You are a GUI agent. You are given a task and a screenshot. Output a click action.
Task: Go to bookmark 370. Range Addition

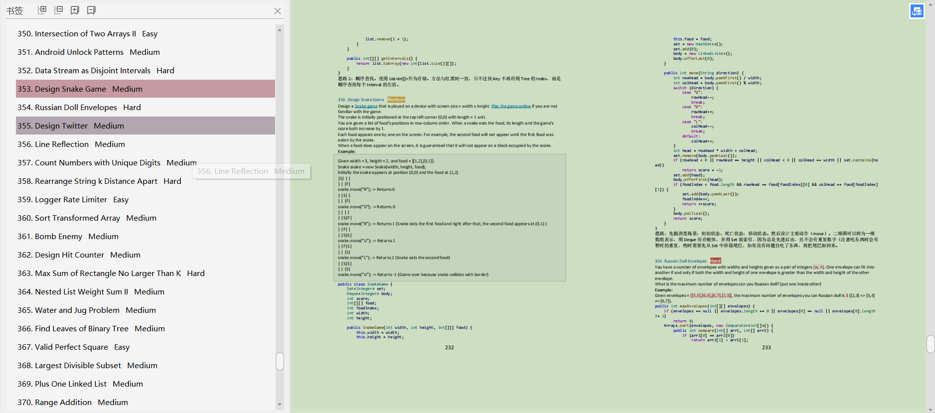coord(146,403)
